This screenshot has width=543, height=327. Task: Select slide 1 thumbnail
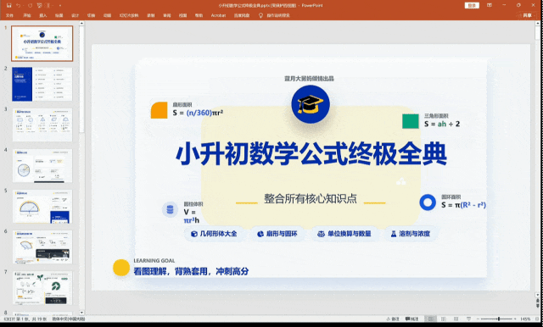click(x=42, y=43)
